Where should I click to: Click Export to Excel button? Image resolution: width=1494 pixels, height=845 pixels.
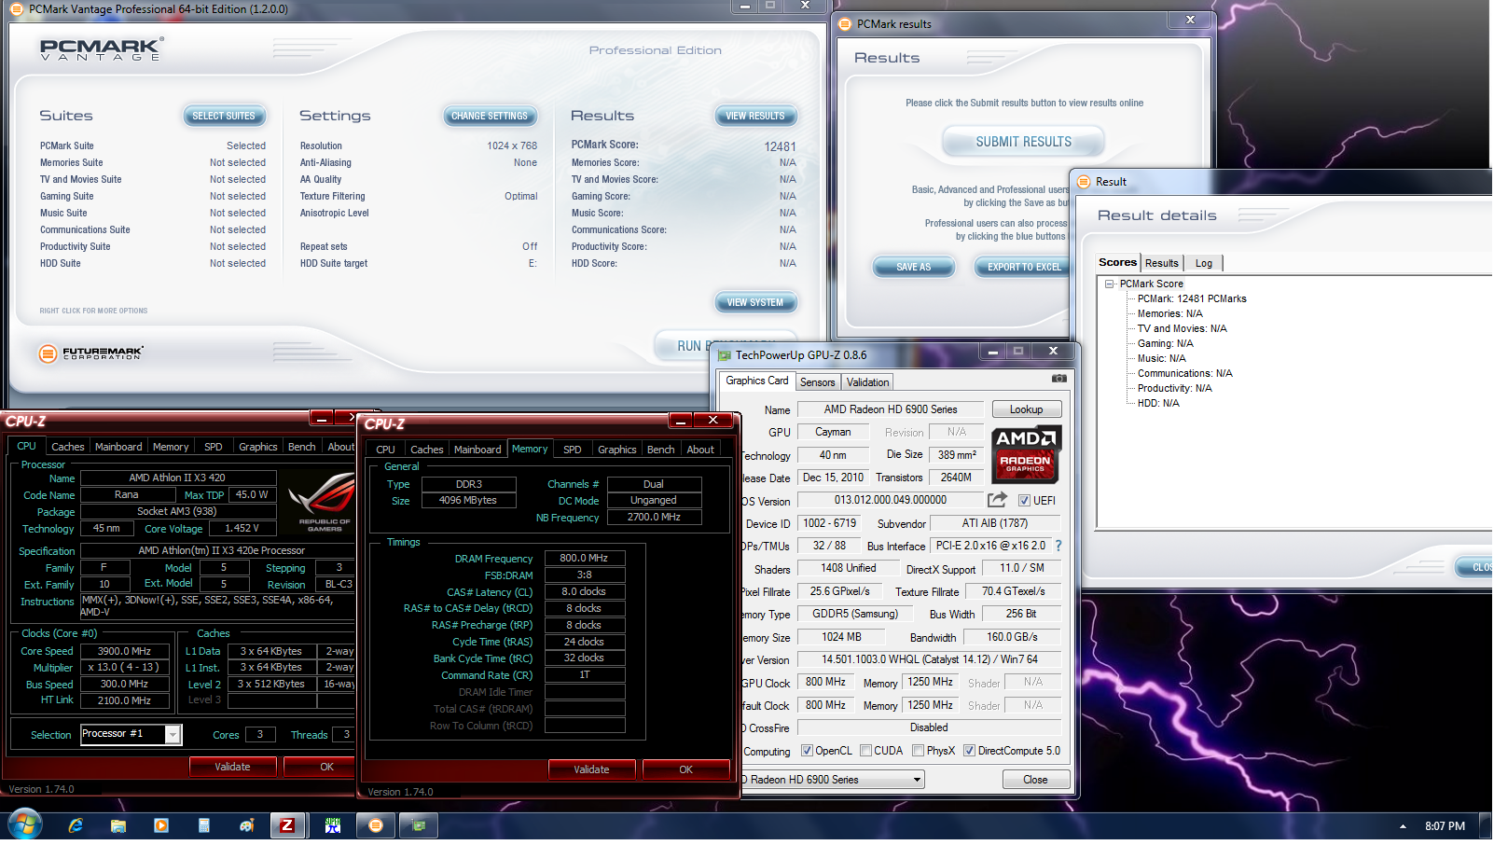(x=1024, y=267)
